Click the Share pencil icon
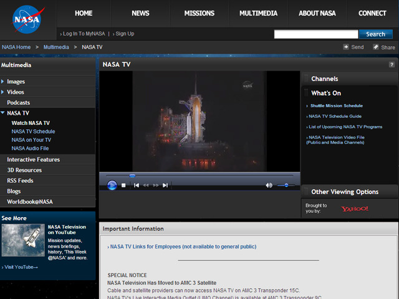Screen dimensions: 399x299 [x=375, y=47]
